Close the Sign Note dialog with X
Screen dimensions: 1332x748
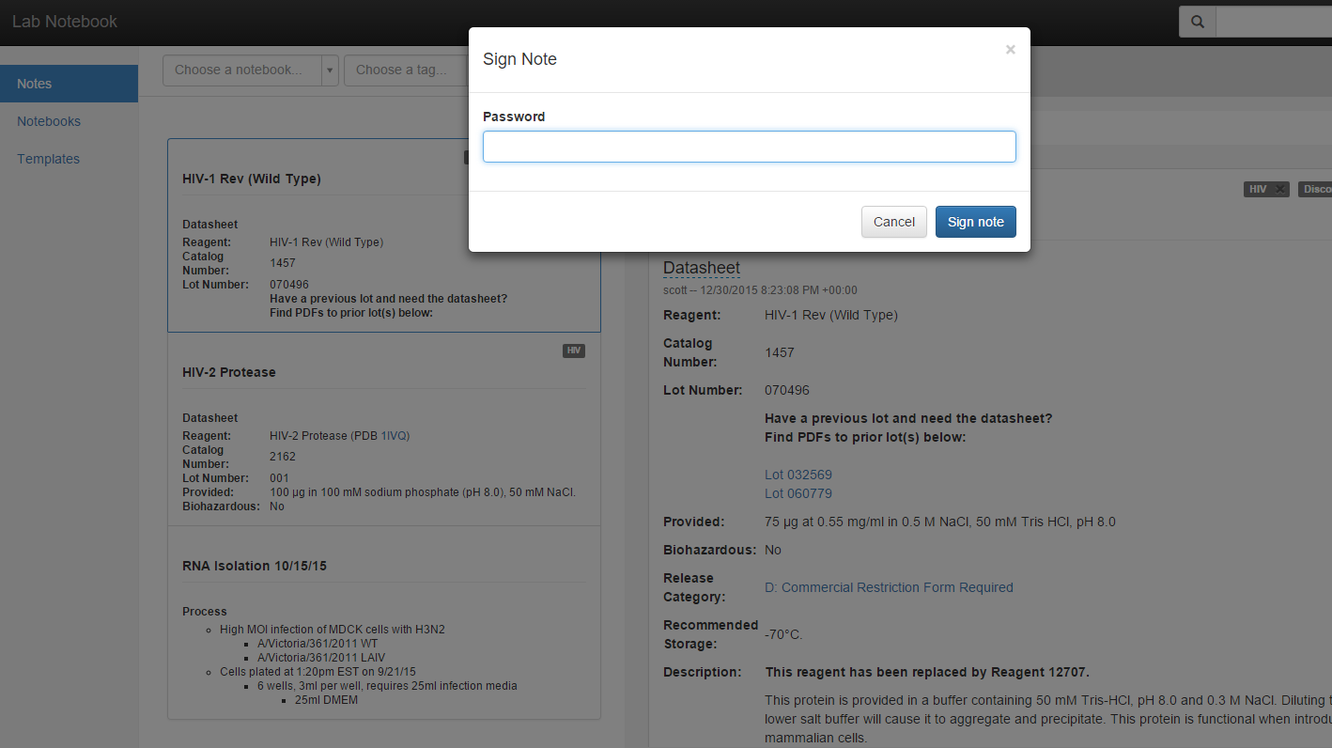pos(1010,50)
